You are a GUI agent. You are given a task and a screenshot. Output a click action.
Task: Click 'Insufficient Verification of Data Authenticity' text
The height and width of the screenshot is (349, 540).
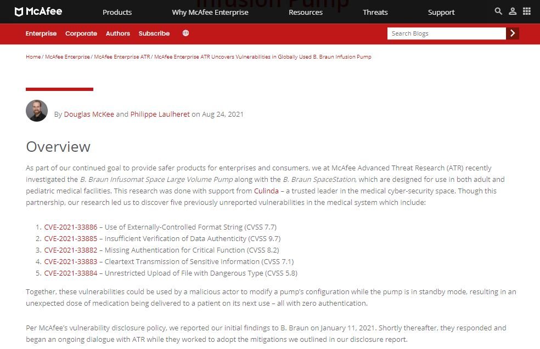pos(175,239)
